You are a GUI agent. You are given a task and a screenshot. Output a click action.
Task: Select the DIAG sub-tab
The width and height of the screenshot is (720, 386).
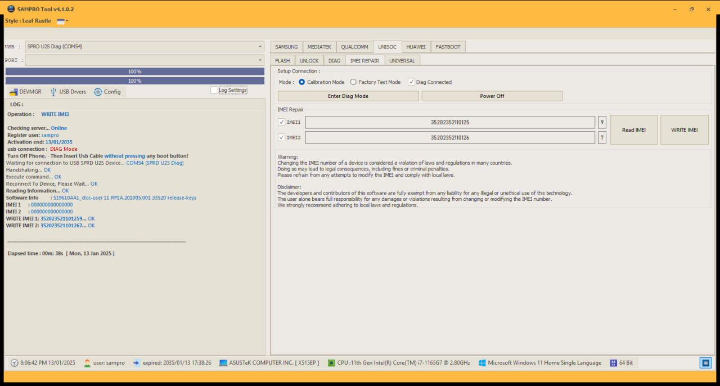pos(334,60)
